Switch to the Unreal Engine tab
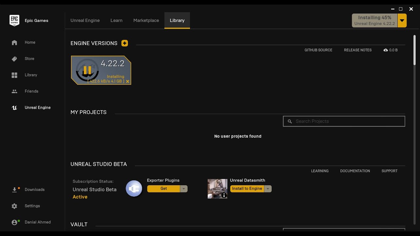 click(x=85, y=20)
